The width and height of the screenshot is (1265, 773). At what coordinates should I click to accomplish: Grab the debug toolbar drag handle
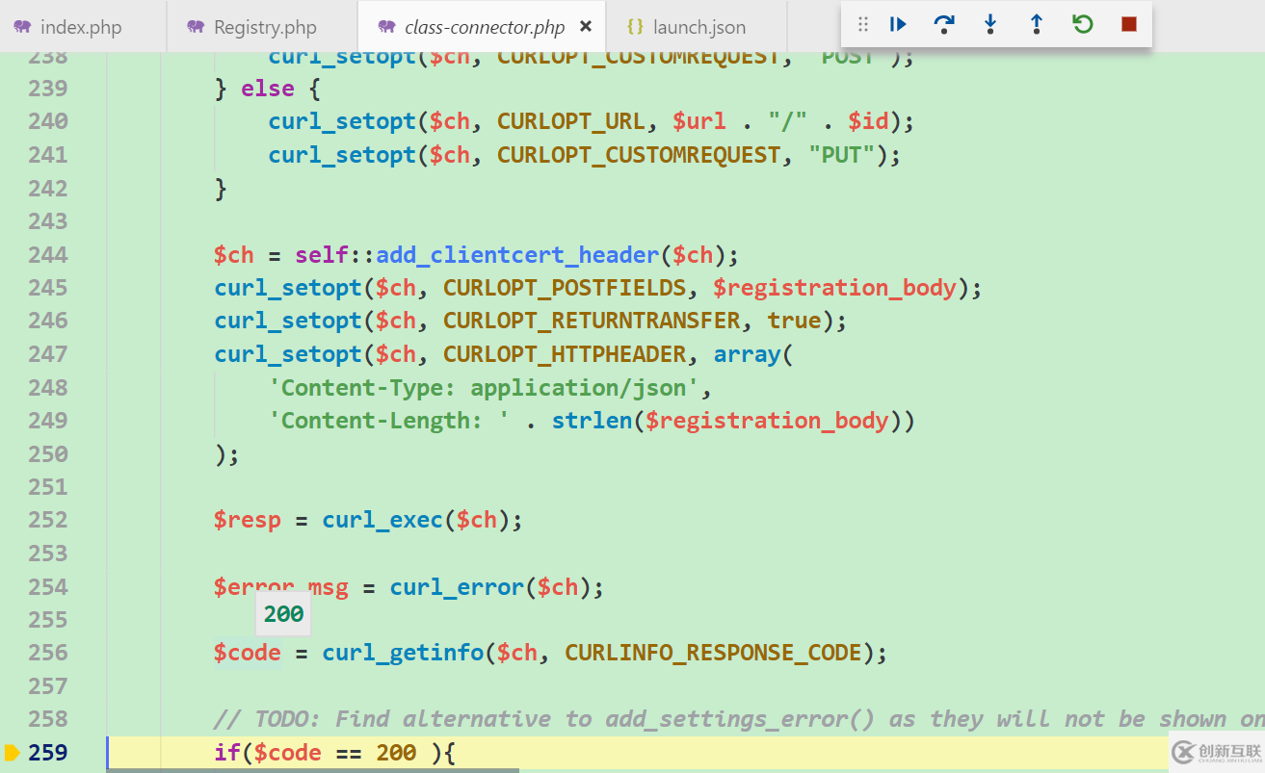(x=863, y=25)
